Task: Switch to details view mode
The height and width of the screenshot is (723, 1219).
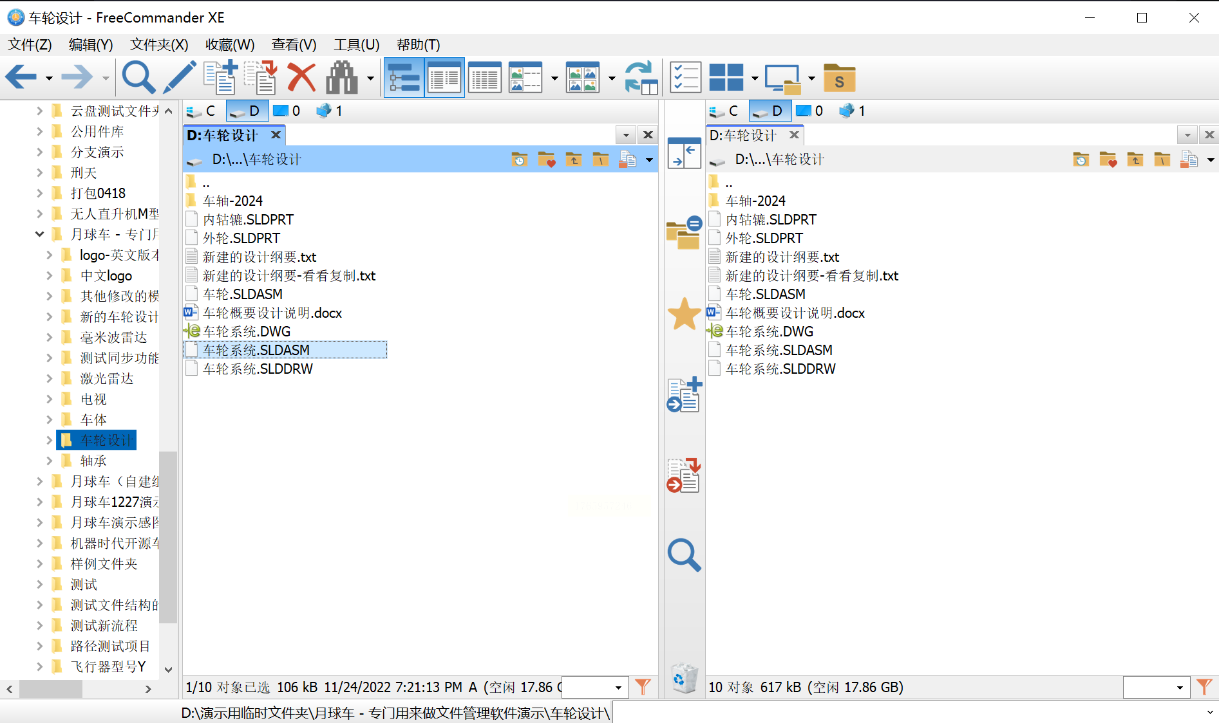Action: (444, 78)
